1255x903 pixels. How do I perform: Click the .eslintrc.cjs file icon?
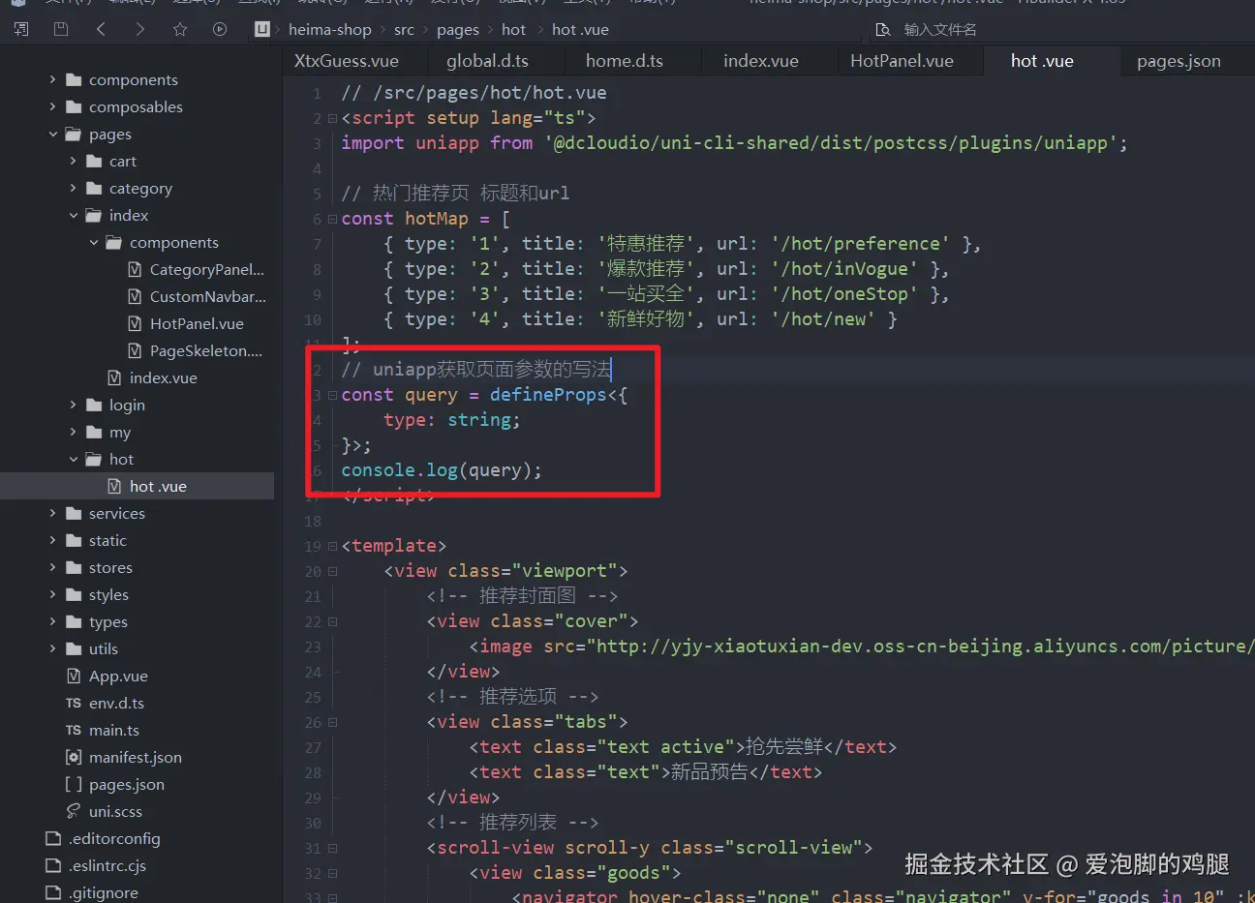point(53,865)
